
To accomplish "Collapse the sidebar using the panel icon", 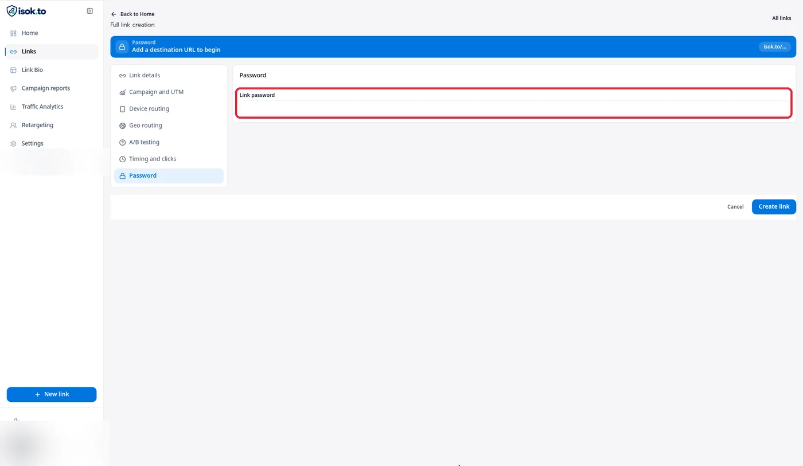I will [x=90, y=11].
